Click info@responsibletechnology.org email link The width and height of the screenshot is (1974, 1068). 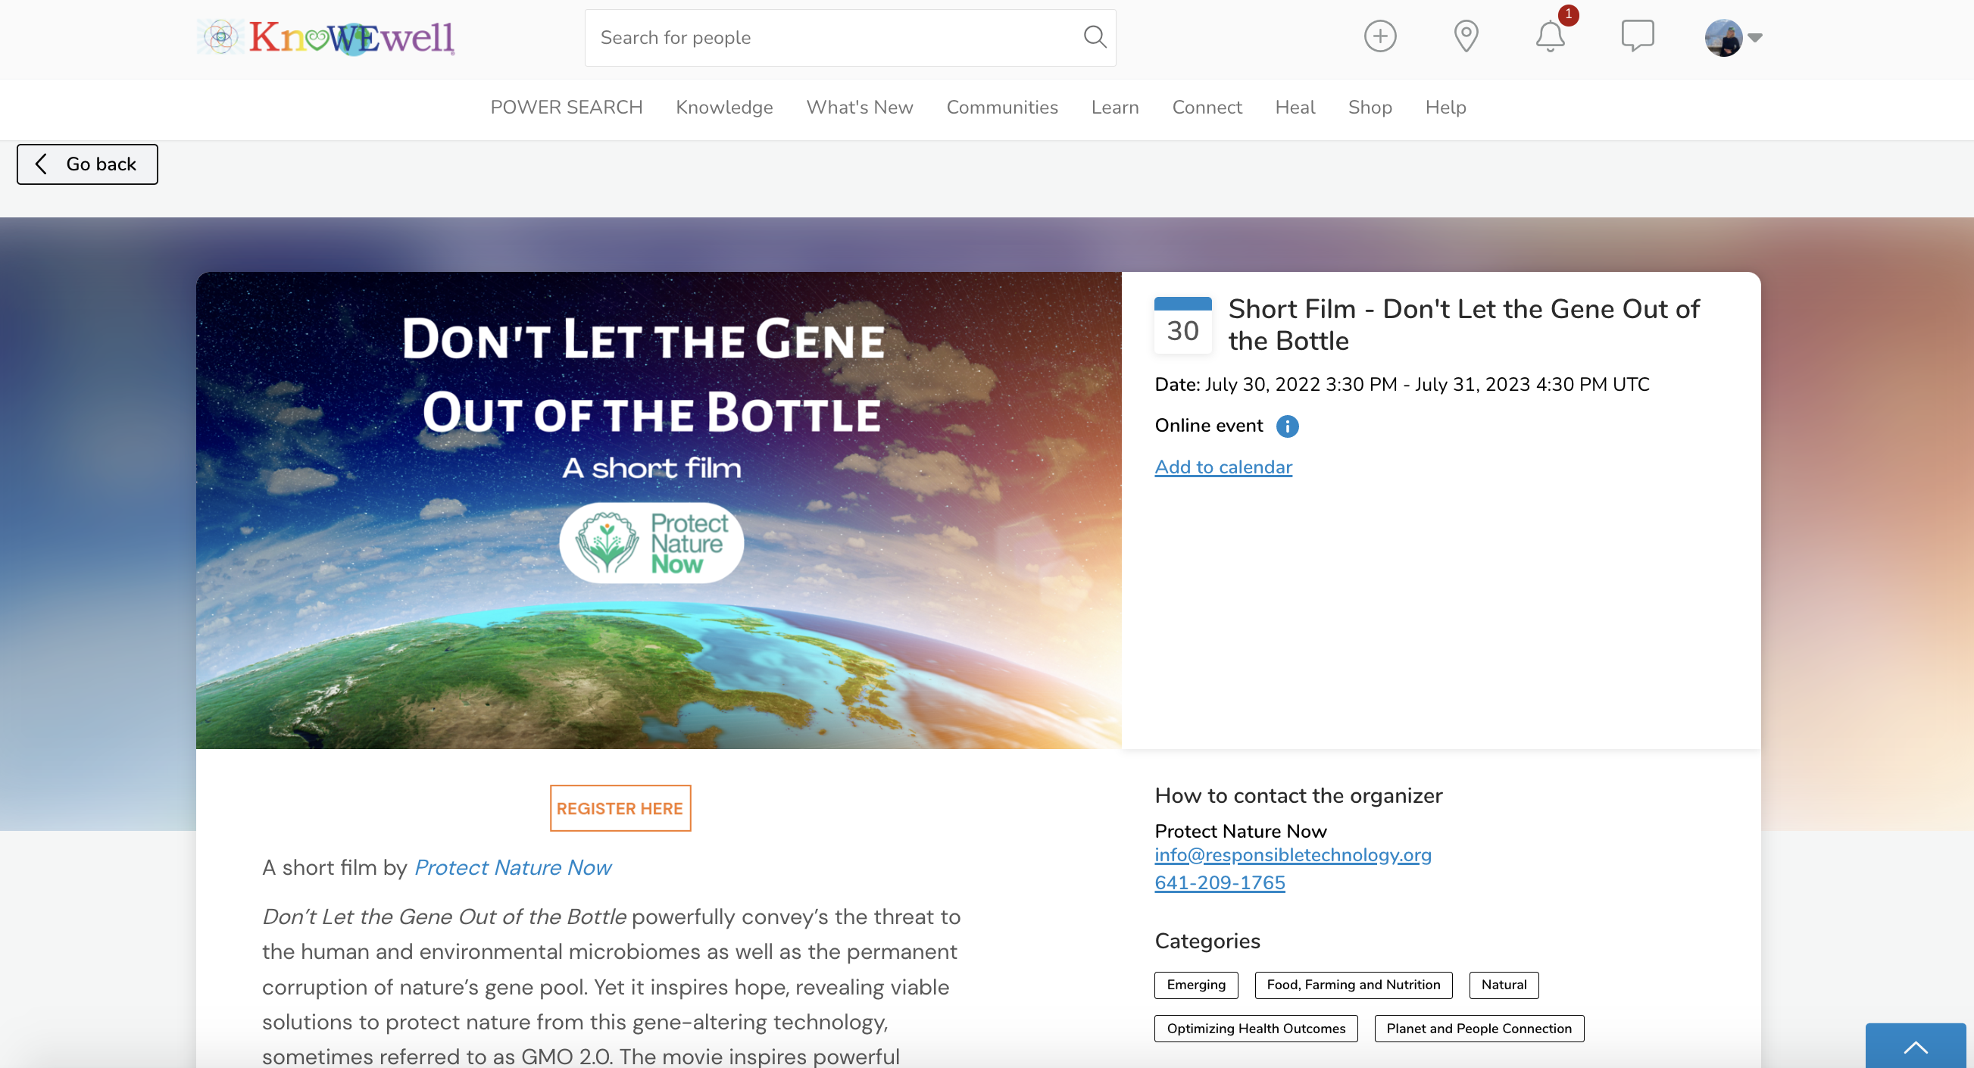(x=1293, y=854)
